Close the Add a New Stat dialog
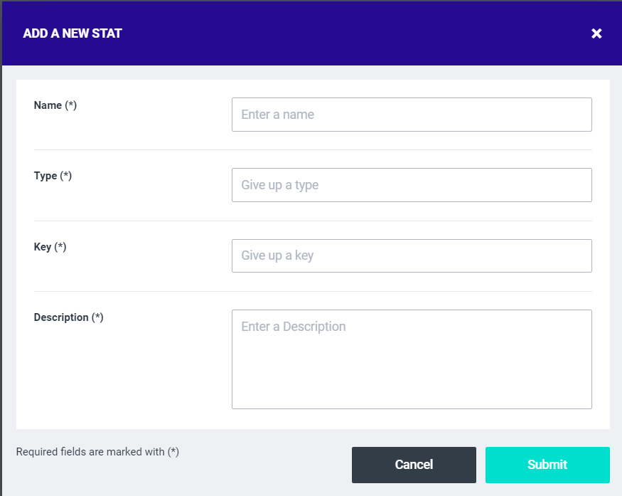Viewport: 622px width, 496px height. point(596,33)
